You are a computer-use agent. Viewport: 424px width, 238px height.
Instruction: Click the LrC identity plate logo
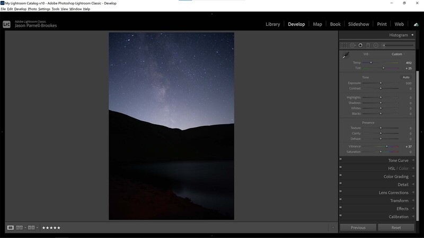6,24
